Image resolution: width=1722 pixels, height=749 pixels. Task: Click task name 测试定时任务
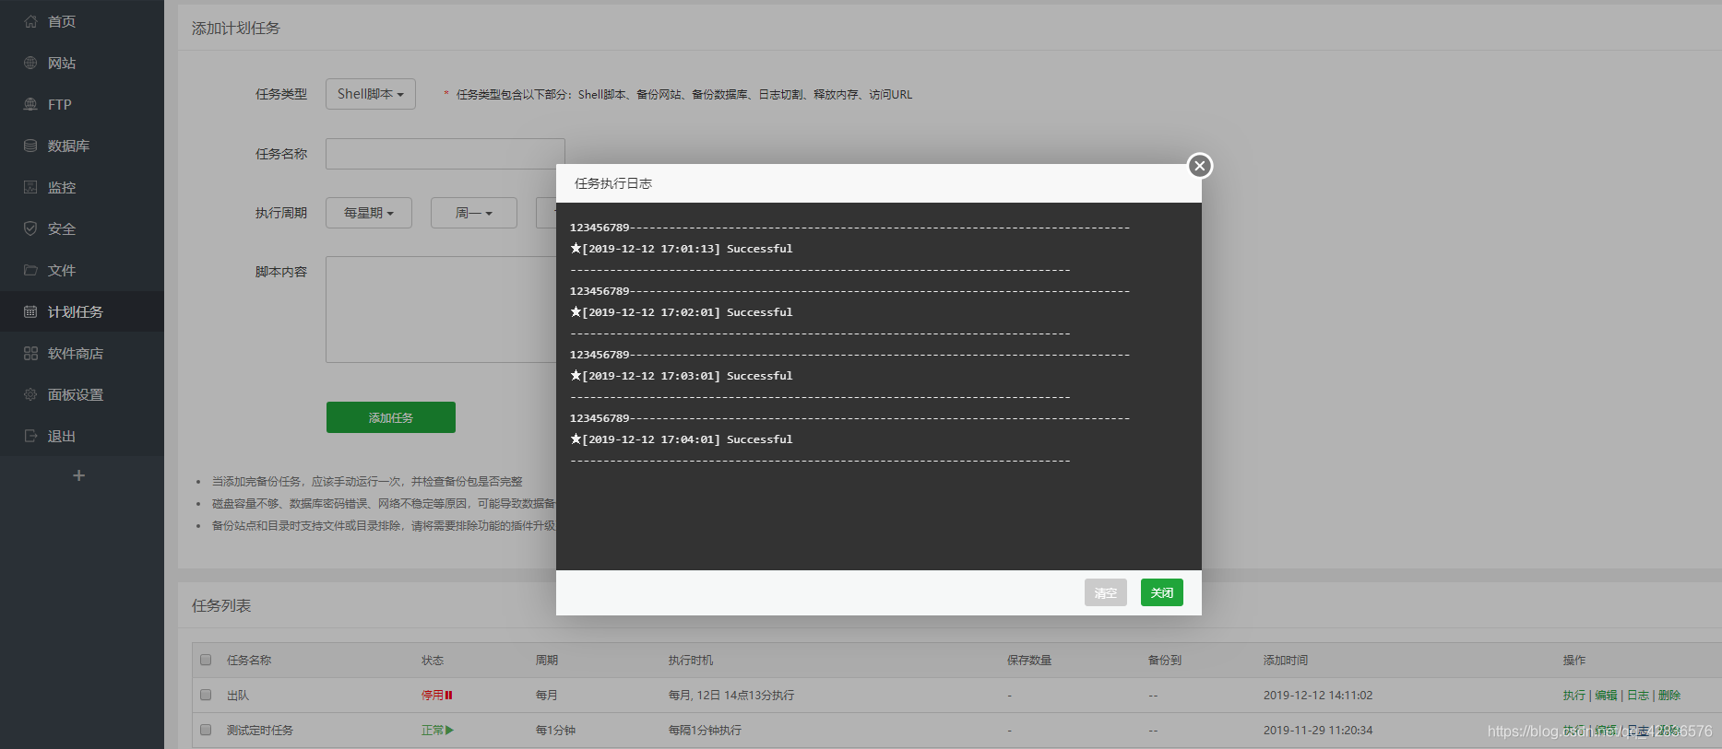pyautogui.click(x=260, y=731)
